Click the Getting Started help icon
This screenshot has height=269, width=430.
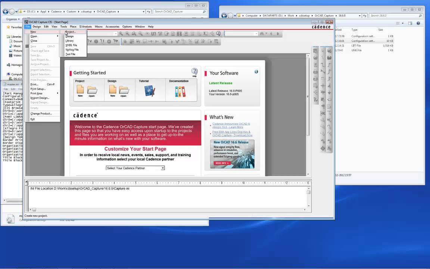[194, 72]
